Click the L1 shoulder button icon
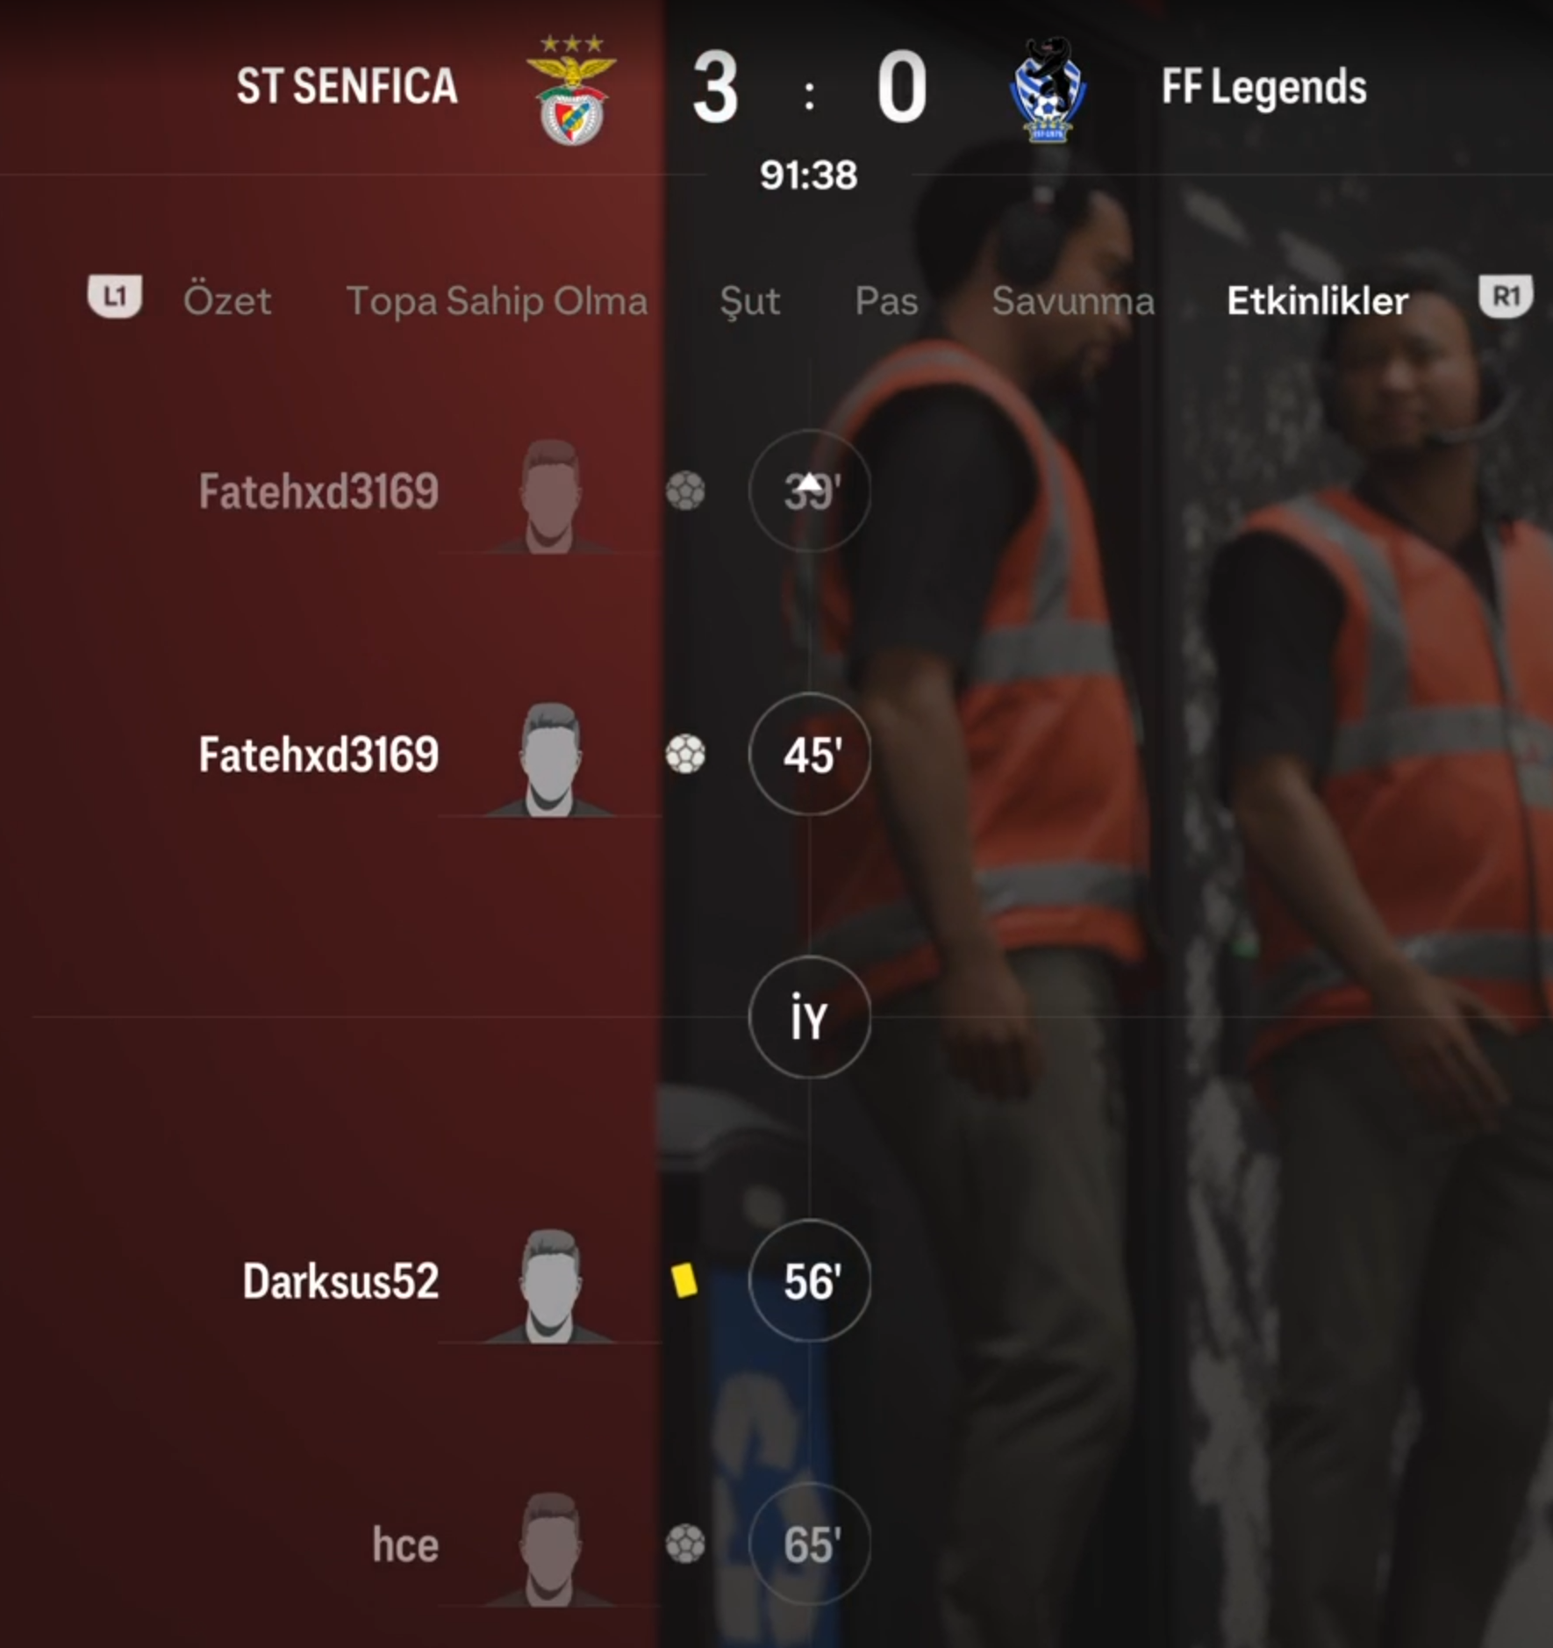The image size is (1553, 1648). click(114, 297)
